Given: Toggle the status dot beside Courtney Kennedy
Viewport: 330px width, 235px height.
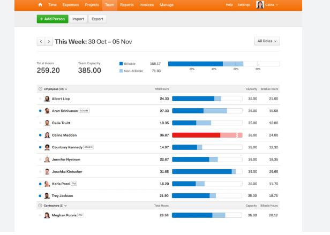Looking at the screenshot, I should [x=40, y=147].
